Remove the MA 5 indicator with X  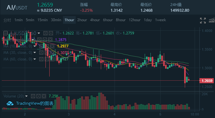[x=50, y=40]
